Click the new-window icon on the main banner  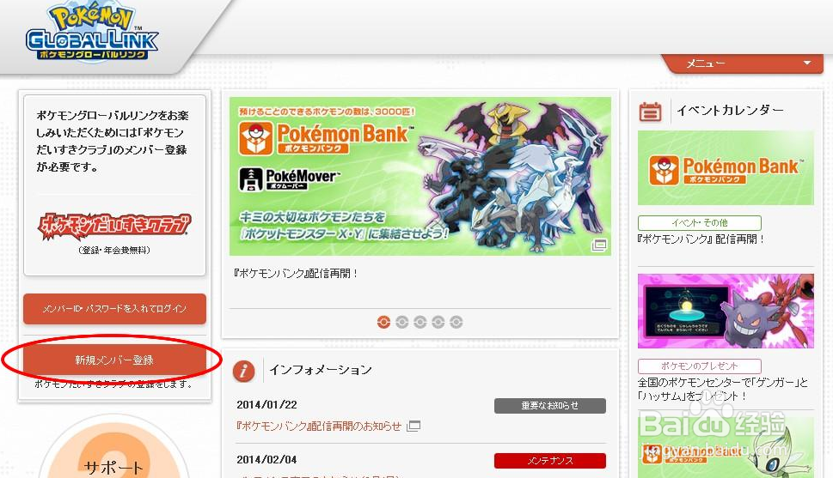pos(599,245)
